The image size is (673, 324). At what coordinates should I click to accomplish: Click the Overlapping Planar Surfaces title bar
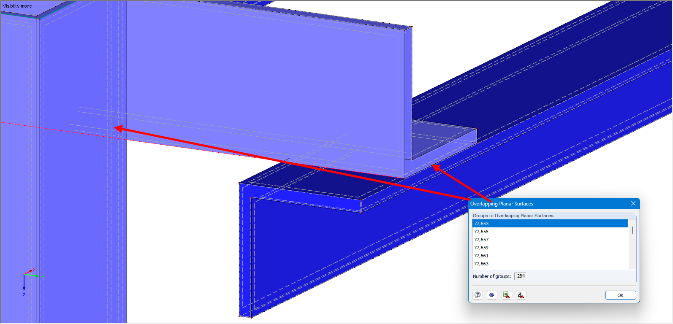pyautogui.click(x=549, y=203)
